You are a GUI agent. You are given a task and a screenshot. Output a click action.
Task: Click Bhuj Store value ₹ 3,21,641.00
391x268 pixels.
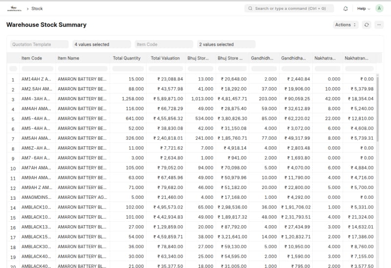(x=232, y=237)
